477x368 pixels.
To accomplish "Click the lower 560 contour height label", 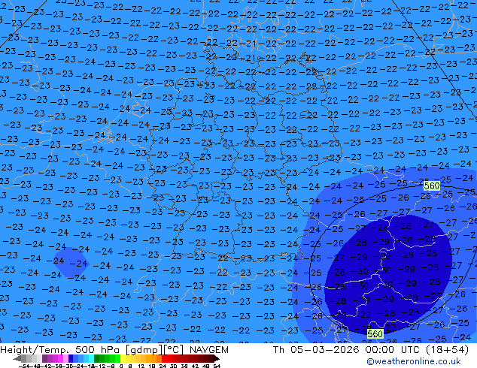I will coord(375,334).
